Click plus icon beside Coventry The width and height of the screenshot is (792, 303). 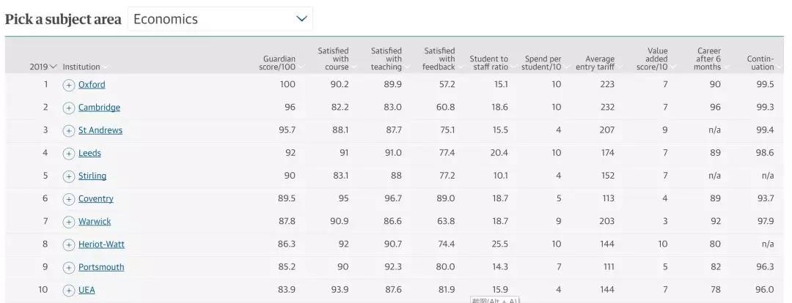pos(69,199)
